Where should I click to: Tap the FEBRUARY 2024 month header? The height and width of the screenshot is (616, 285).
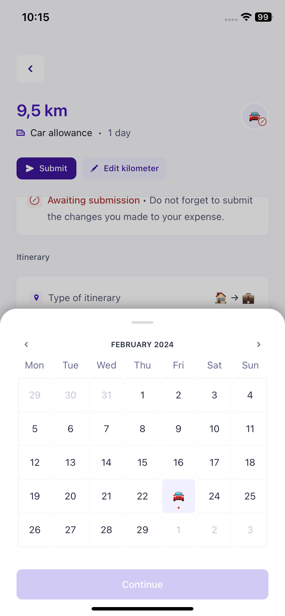142,344
